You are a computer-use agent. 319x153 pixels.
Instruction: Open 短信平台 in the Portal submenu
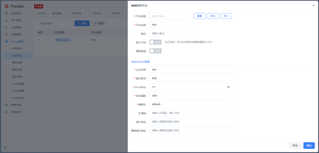pyautogui.click(x=17, y=56)
